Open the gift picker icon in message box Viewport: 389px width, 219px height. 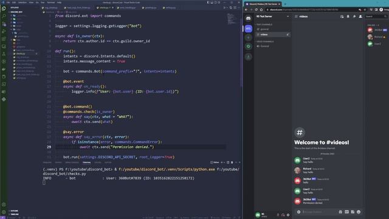click(x=340, y=212)
